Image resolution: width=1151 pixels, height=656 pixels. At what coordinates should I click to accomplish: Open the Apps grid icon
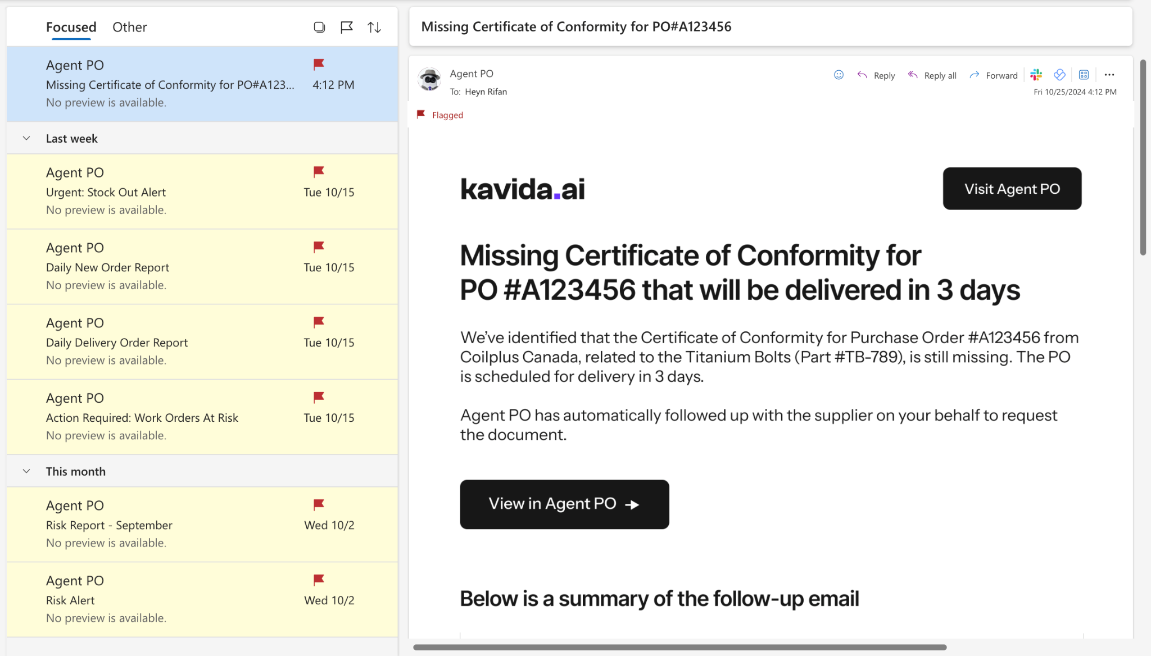[x=1084, y=75]
